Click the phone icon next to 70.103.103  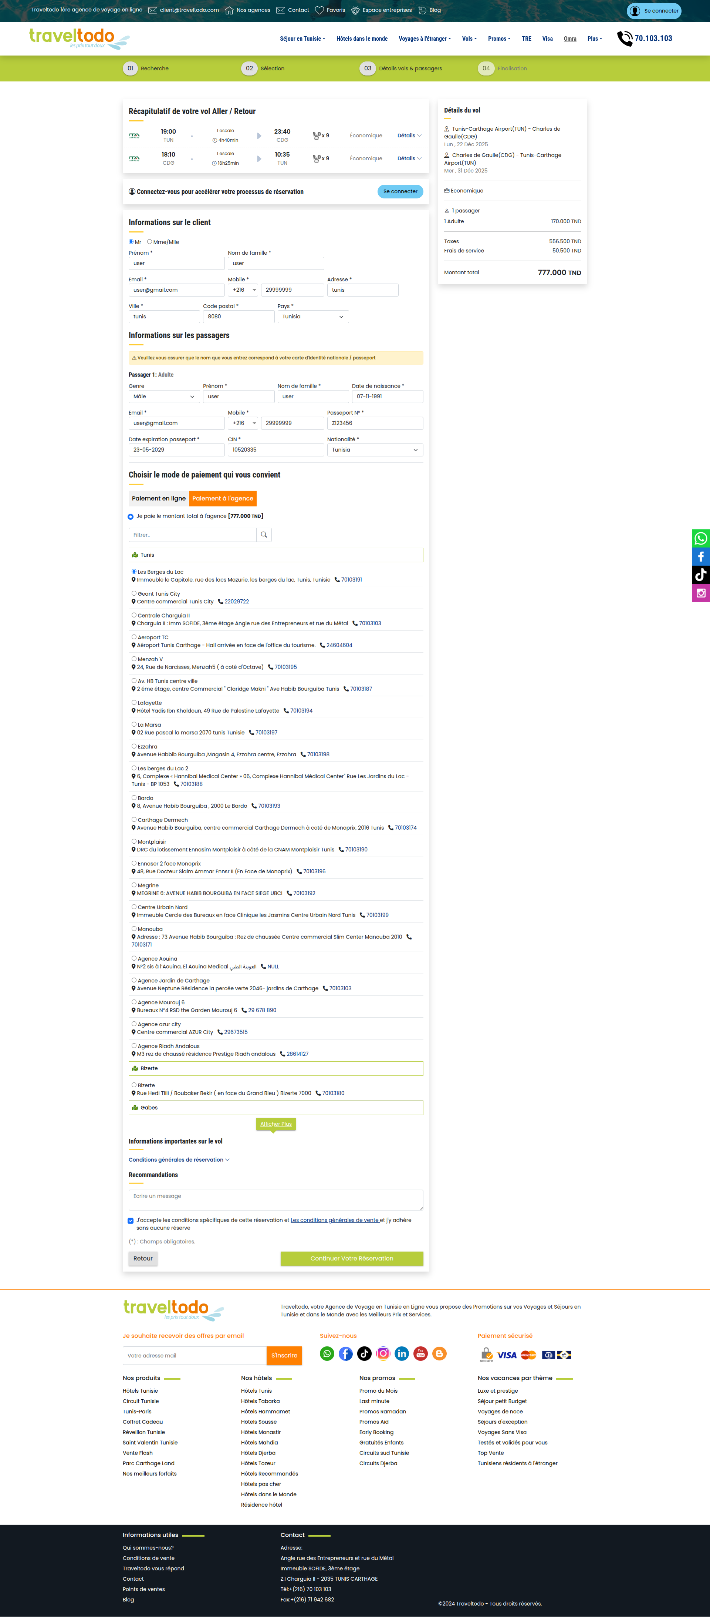[625, 38]
